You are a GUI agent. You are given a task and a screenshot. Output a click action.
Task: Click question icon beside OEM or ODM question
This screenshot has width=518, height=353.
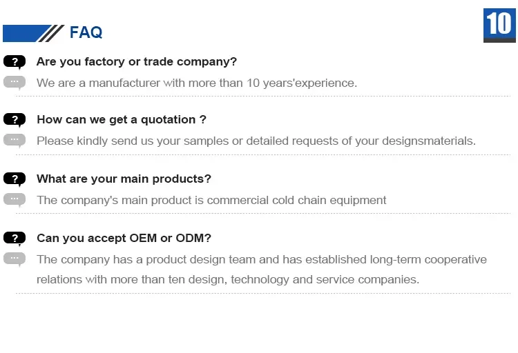(15, 239)
